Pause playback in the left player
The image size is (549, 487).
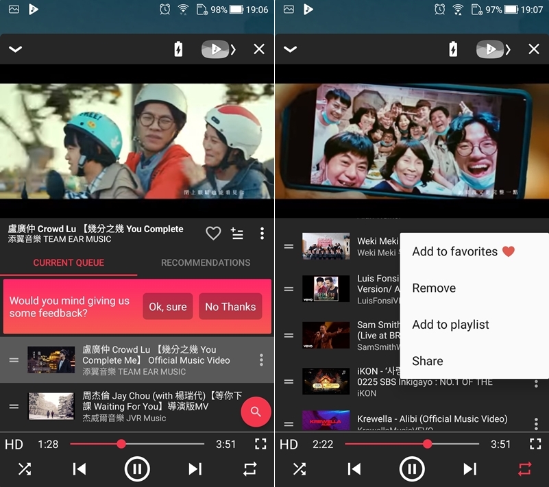click(137, 469)
